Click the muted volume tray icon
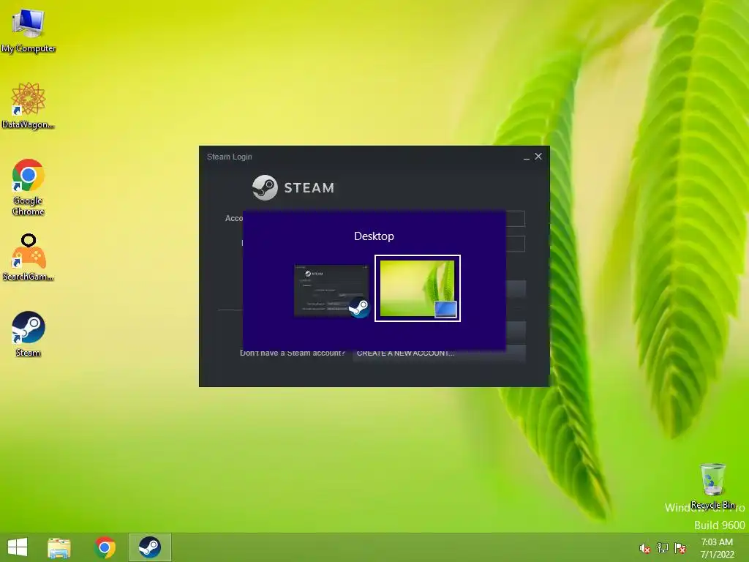Screen dimensions: 749x562 (x=644, y=548)
